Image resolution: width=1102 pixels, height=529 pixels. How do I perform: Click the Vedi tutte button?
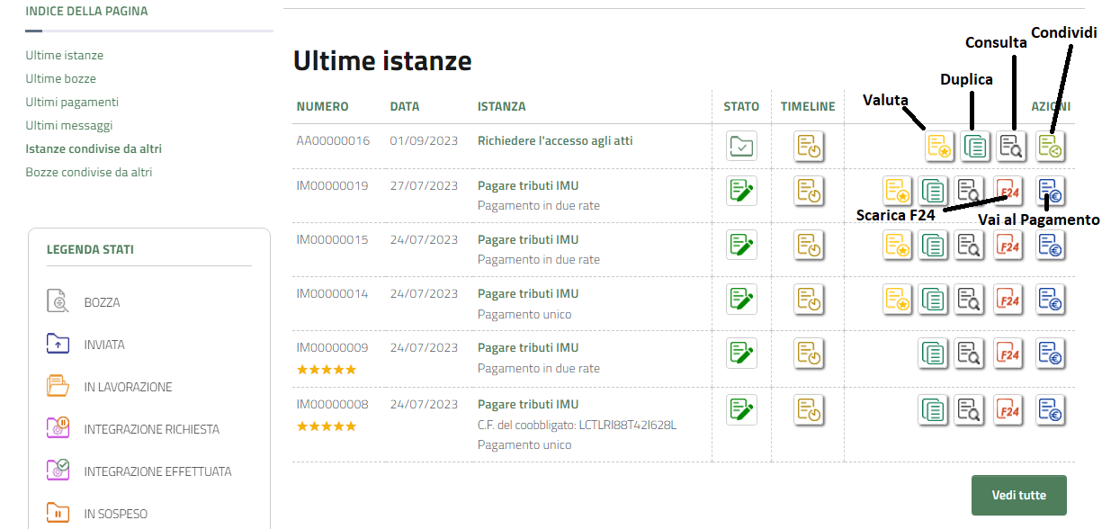coord(1018,495)
